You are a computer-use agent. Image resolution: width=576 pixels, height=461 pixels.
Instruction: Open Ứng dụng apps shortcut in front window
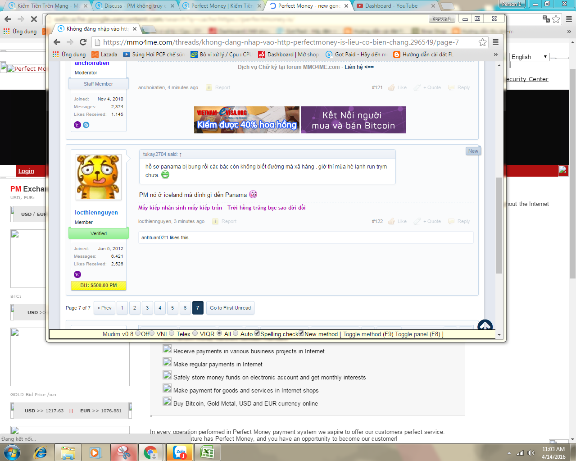[69, 54]
